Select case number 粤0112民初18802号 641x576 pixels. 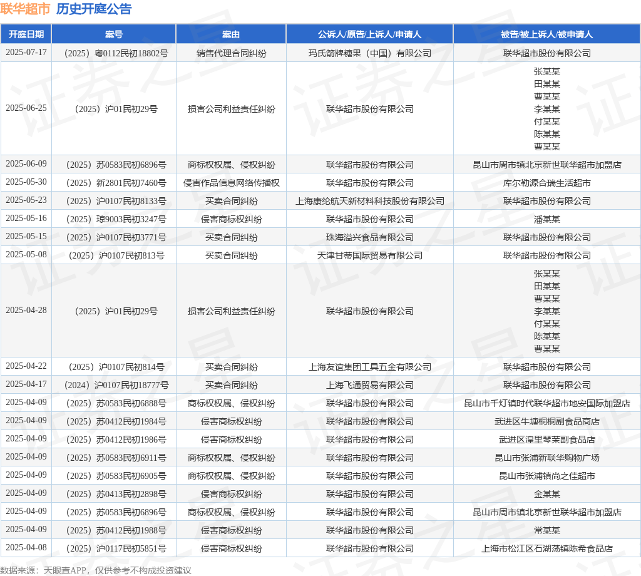116,54
